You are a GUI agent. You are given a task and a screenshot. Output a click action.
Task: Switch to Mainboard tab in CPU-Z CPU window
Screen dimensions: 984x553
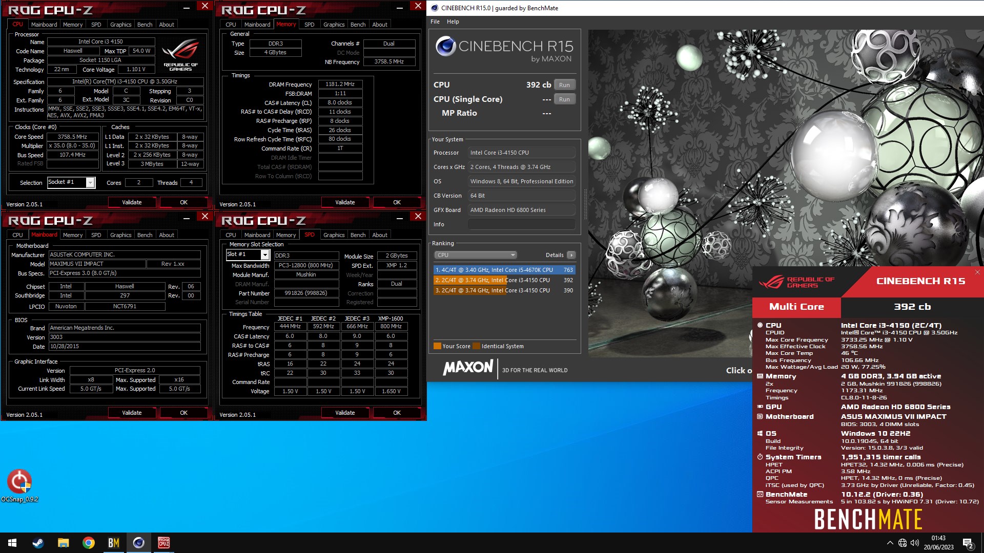tap(44, 25)
